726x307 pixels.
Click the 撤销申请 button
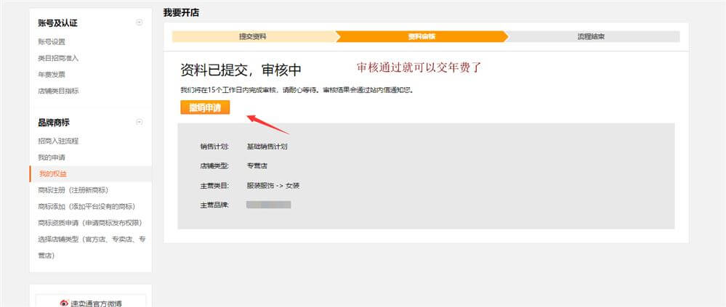point(205,107)
